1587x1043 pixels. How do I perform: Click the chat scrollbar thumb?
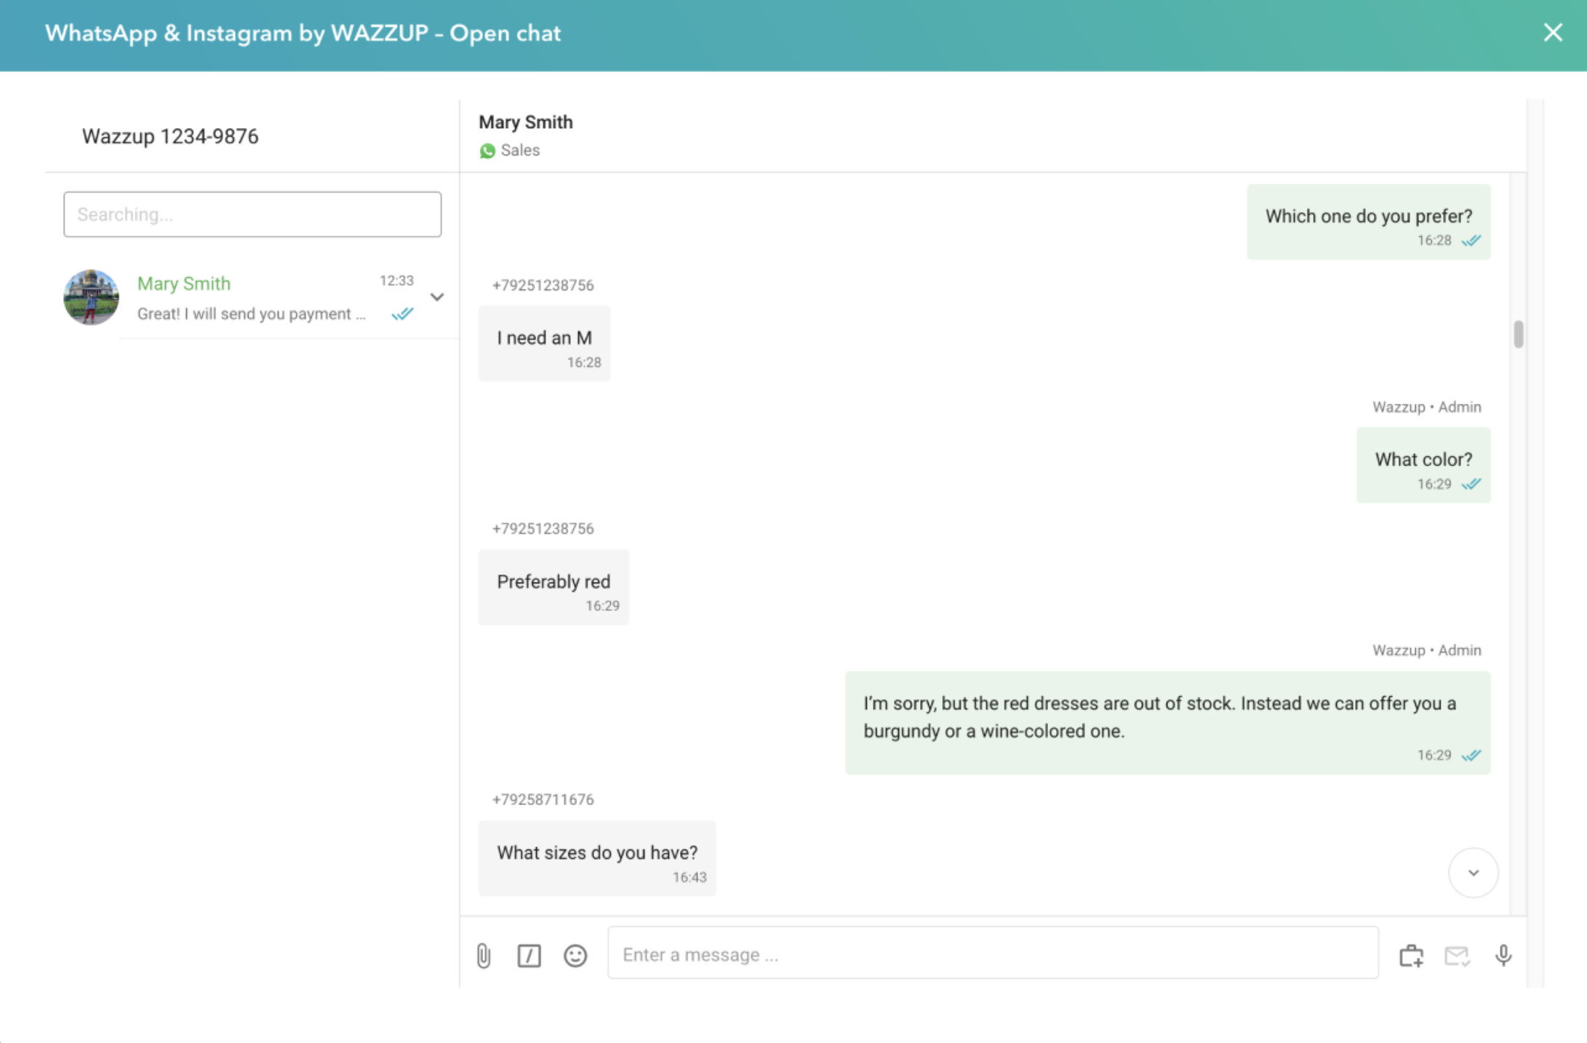click(x=1518, y=335)
